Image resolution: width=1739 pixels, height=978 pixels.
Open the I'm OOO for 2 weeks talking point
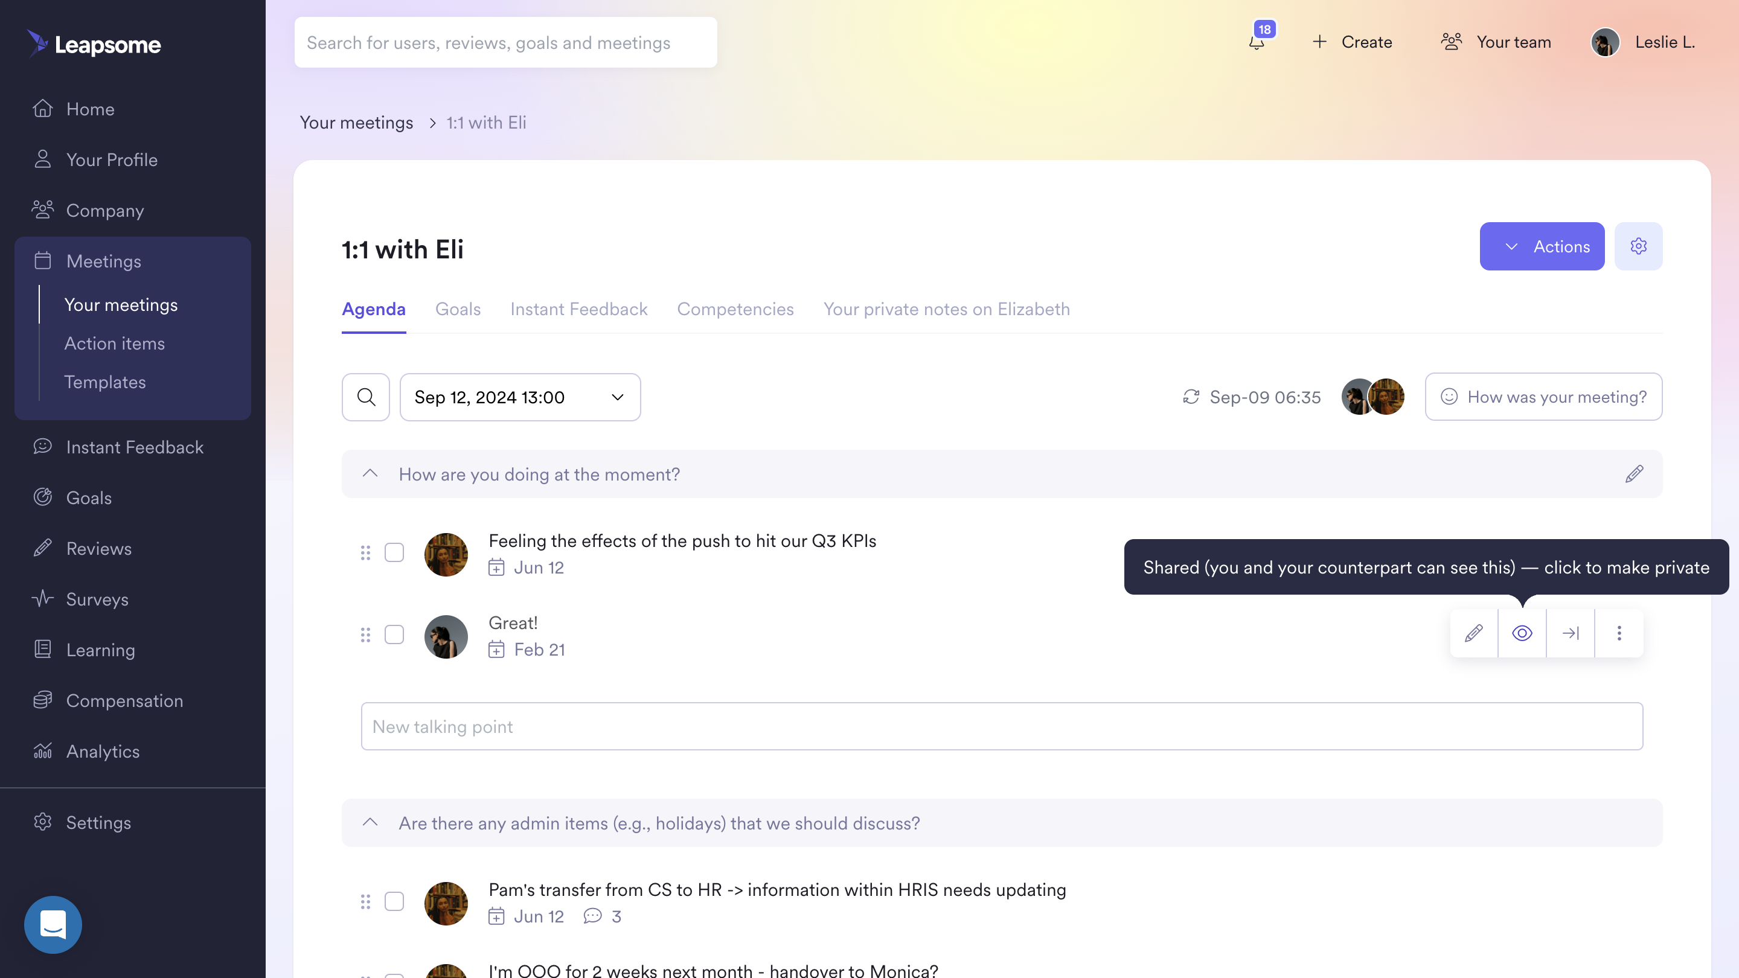coord(713,970)
